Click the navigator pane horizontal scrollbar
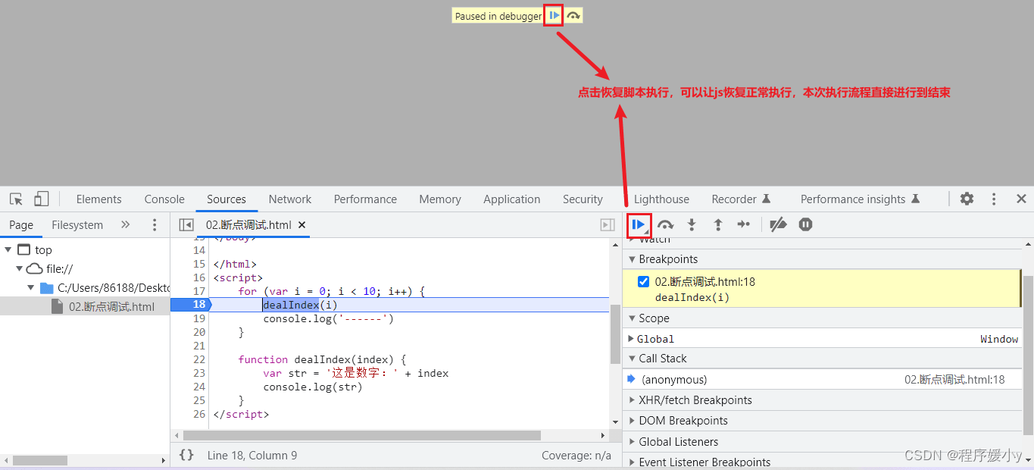 39,460
